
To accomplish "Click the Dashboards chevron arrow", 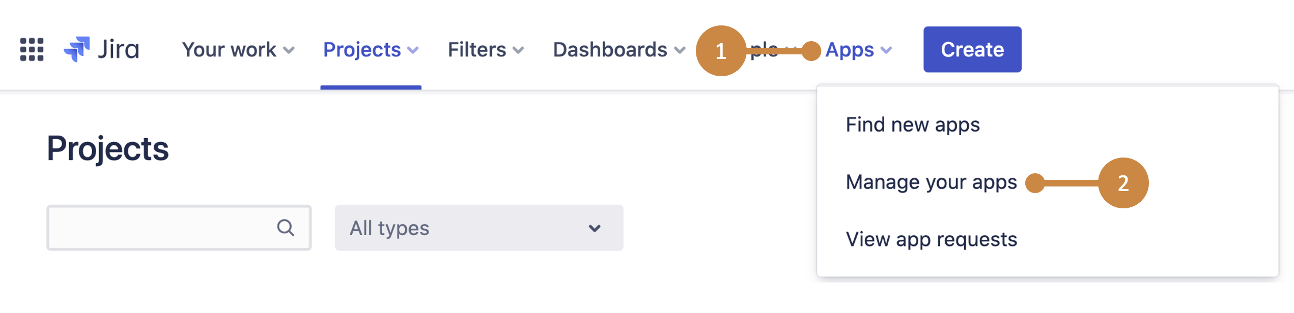I will tap(680, 50).
